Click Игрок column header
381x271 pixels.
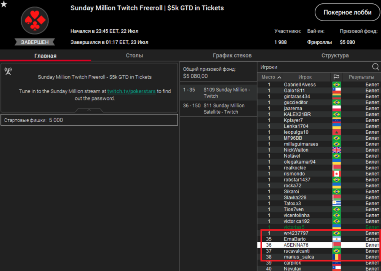coord(305,77)
